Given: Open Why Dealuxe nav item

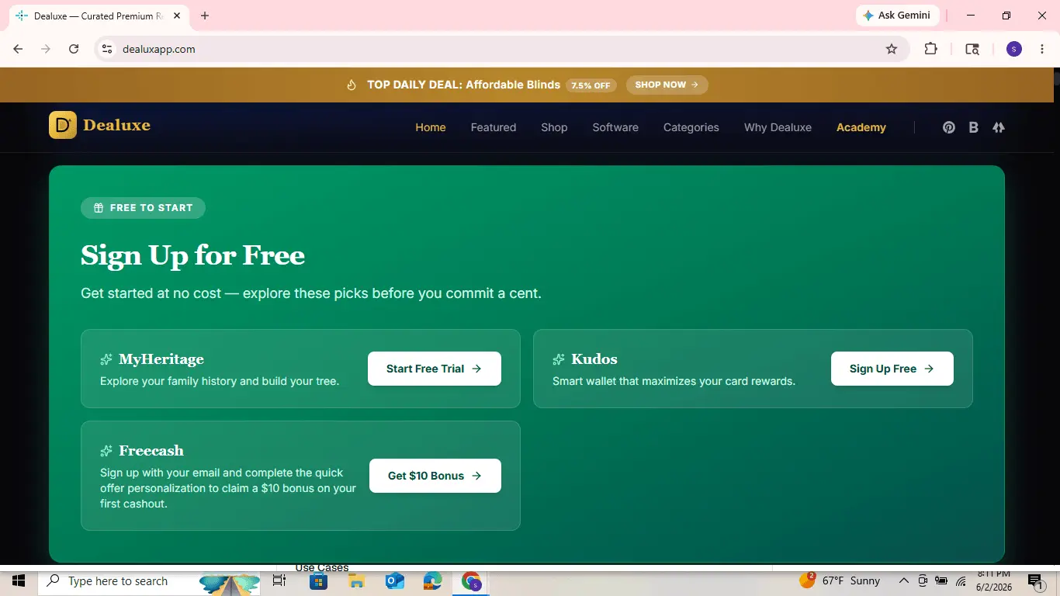Looking at the screenshot, I should pos(778,127).
